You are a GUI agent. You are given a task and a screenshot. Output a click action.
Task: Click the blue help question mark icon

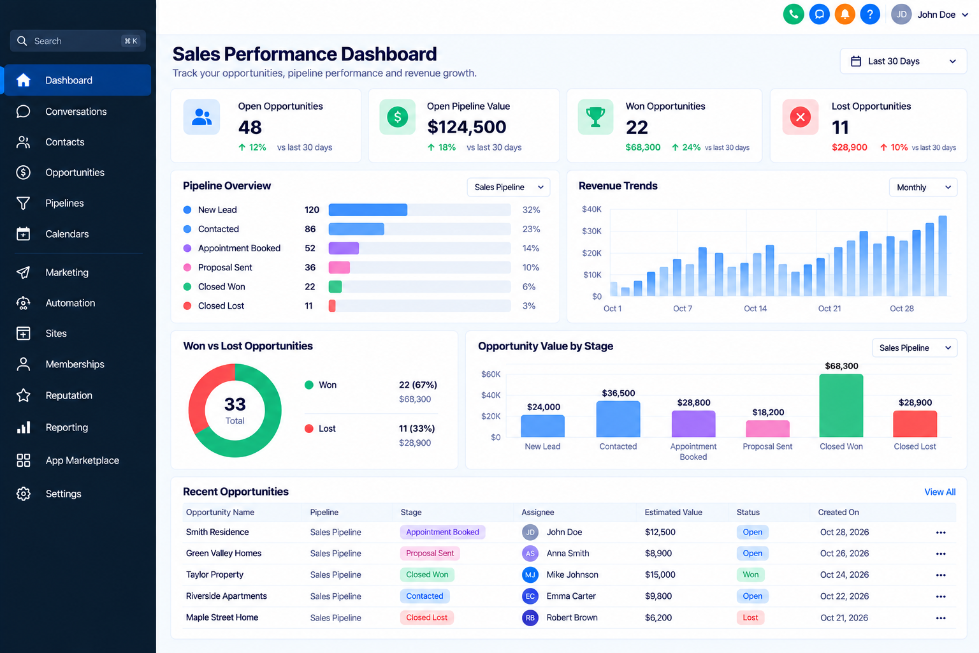tap(870, 14)
